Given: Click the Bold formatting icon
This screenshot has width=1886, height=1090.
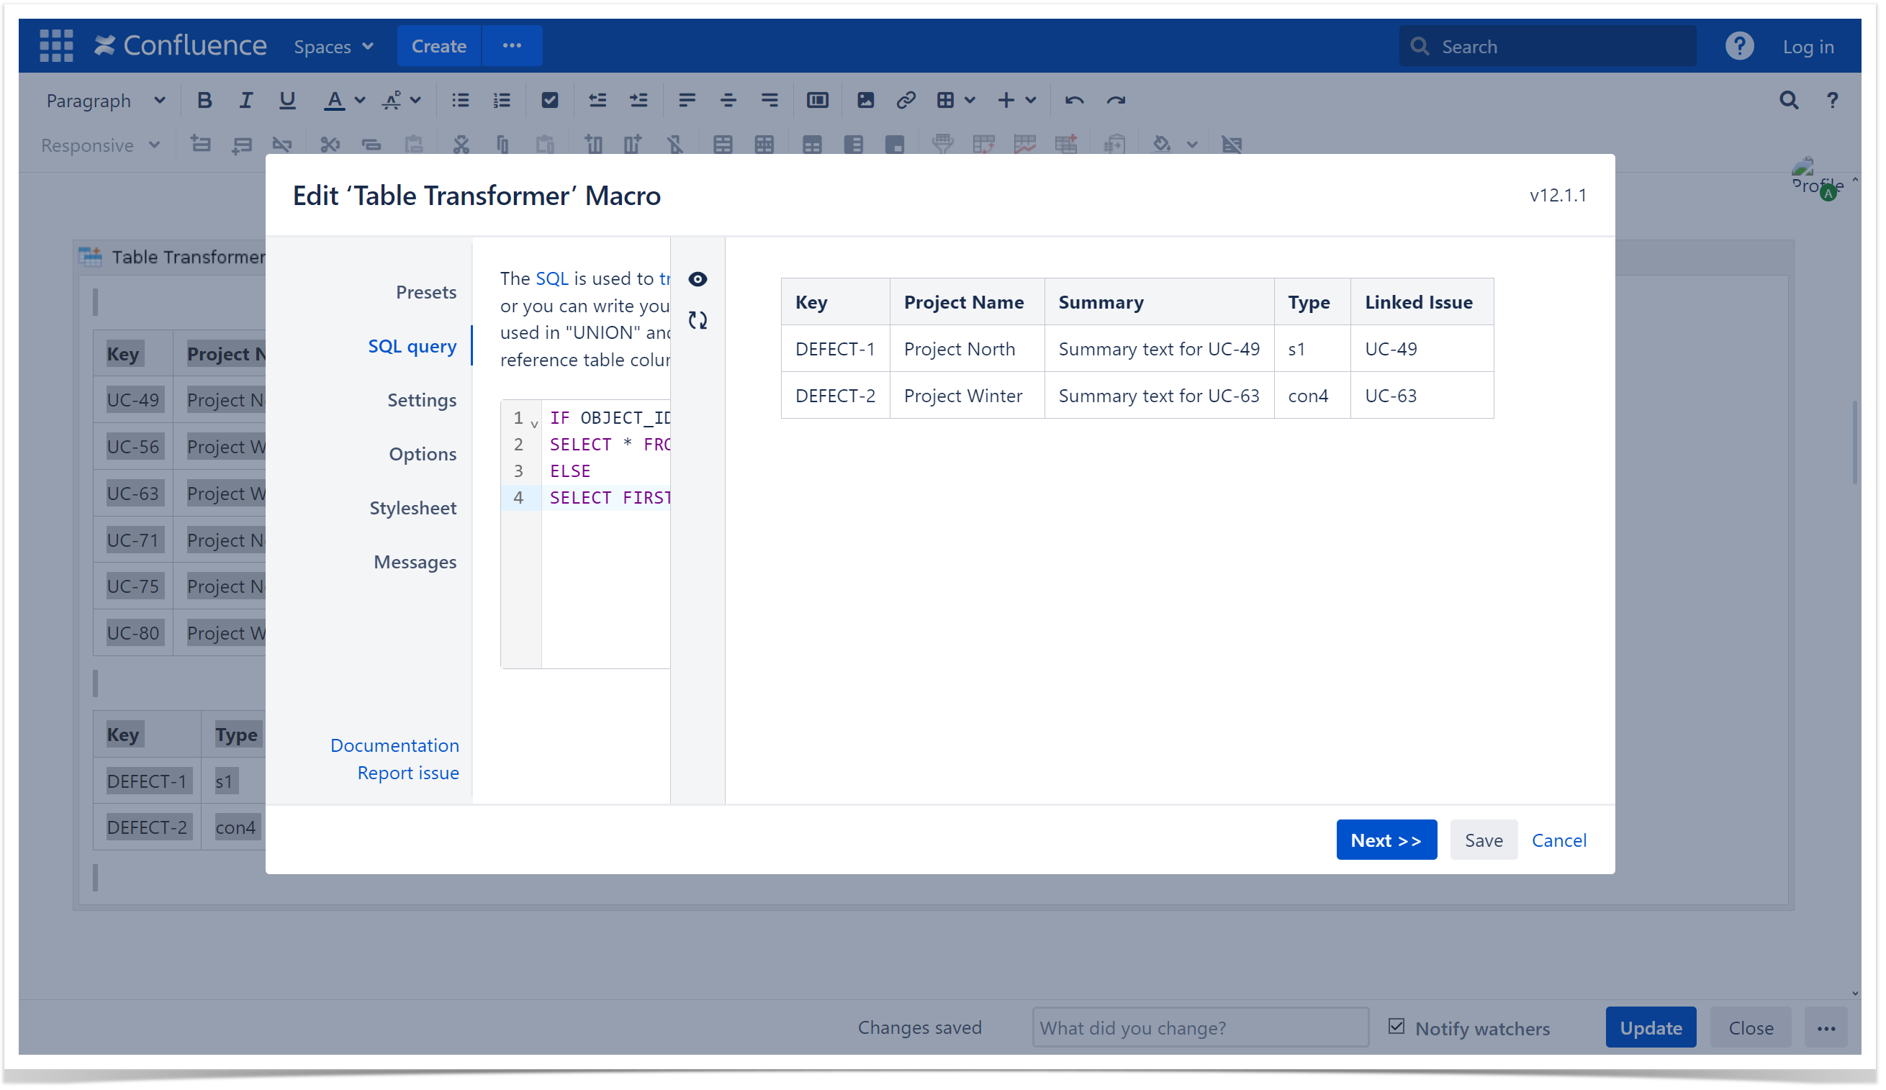Looking at the screenshot, I should tap(204, 100).
